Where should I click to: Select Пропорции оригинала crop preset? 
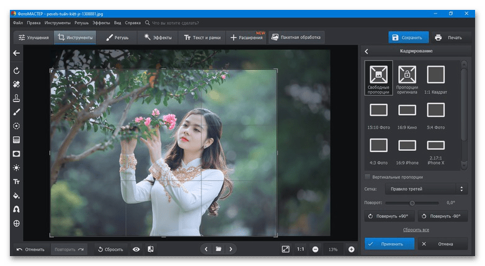(407, 79)
